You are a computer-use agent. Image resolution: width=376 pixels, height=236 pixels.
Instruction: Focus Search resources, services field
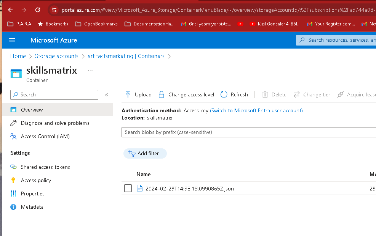tap(336, 40)
